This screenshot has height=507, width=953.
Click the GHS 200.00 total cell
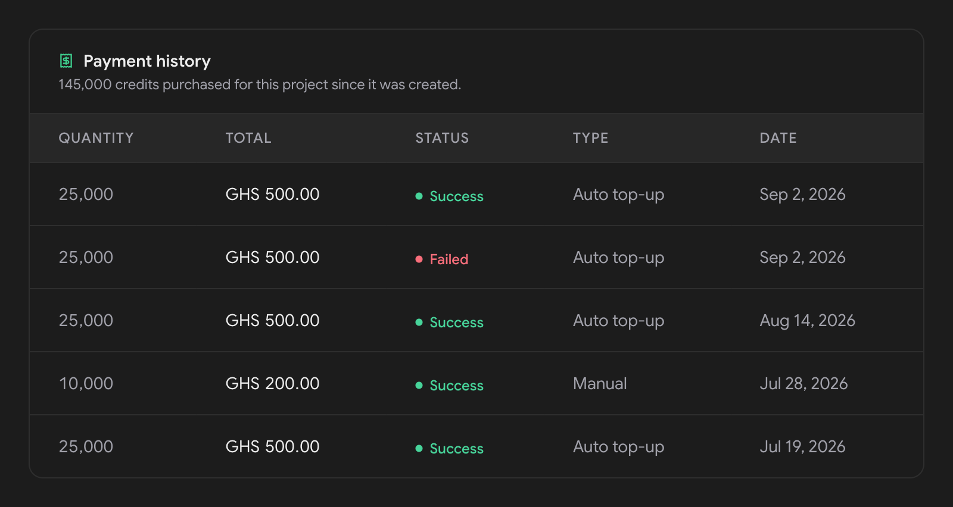272,384
